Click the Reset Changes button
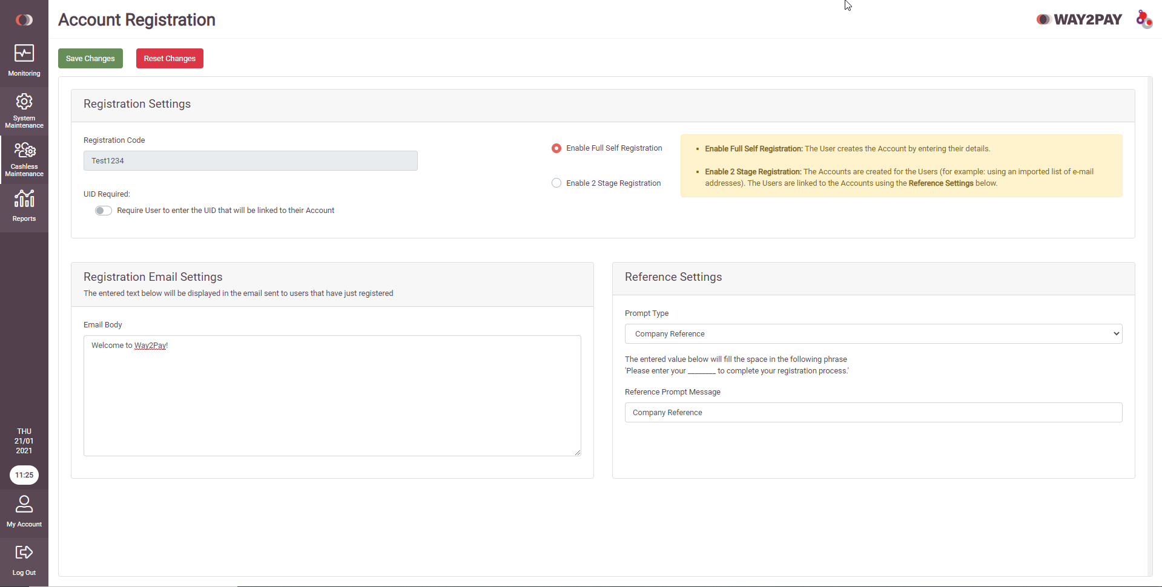The height and width of the screenshot is (587, 1162). (x=170, y=59)
